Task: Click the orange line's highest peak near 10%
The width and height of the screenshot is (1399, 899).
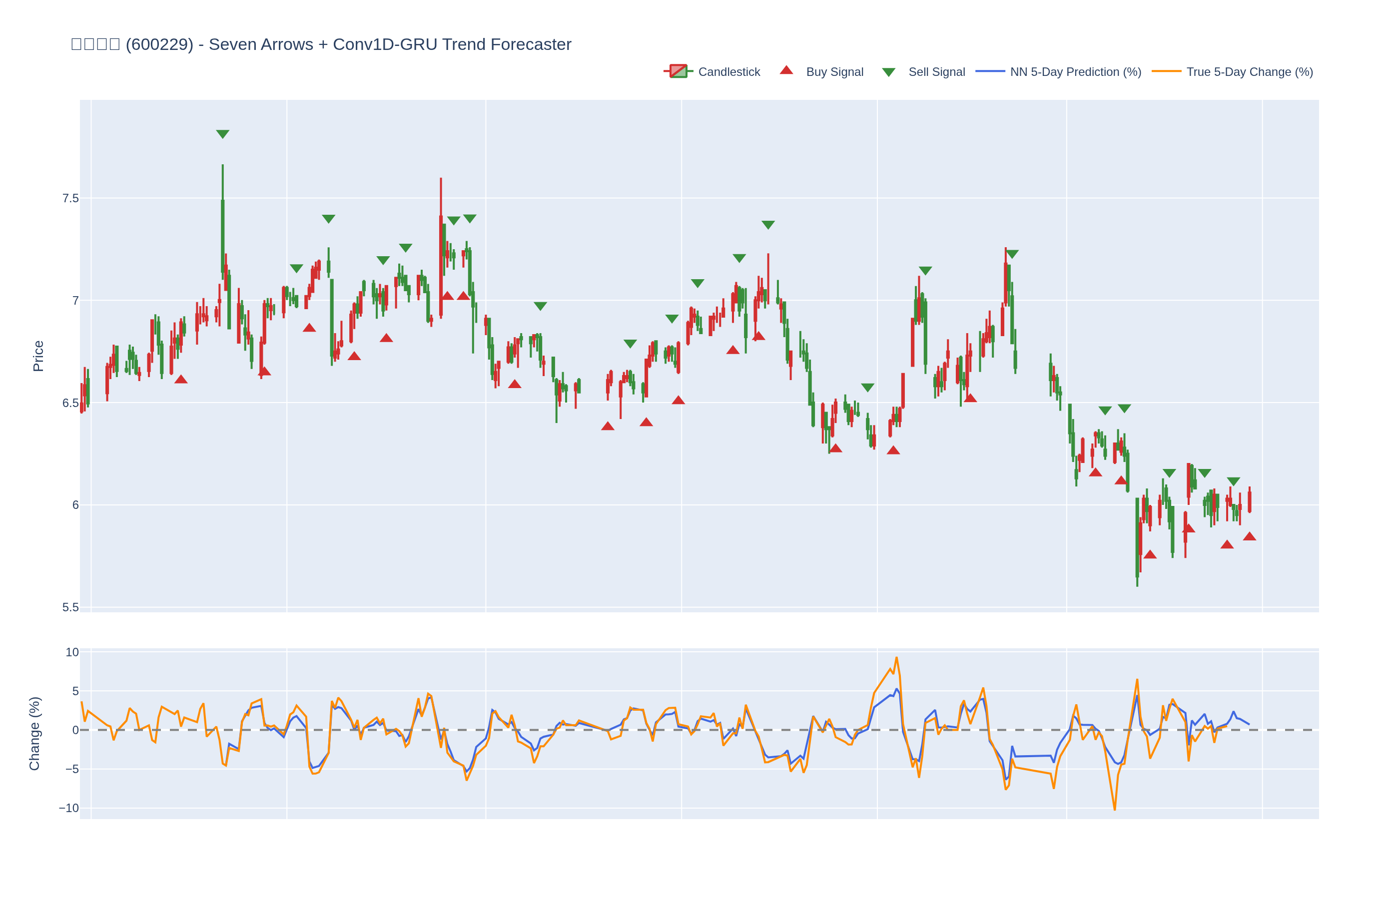Action: pos(896,658)
